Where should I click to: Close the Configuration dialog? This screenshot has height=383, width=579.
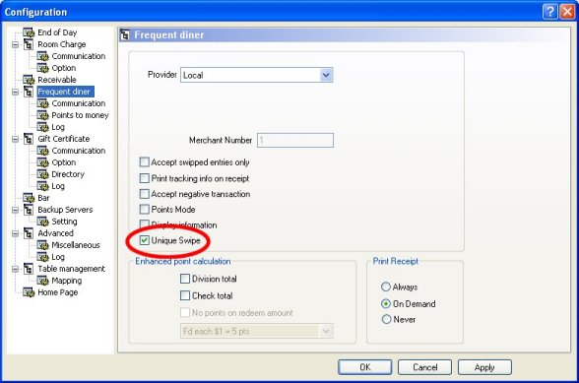click(x=567, y=12)
